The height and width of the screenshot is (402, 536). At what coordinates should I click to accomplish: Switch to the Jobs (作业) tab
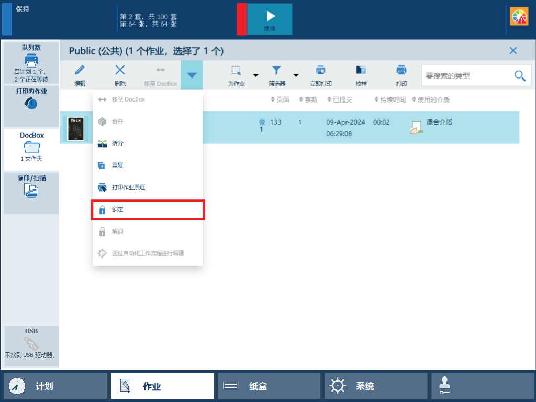[162, 386]
